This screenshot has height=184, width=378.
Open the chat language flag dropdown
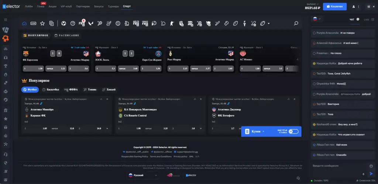click(317, 19)
